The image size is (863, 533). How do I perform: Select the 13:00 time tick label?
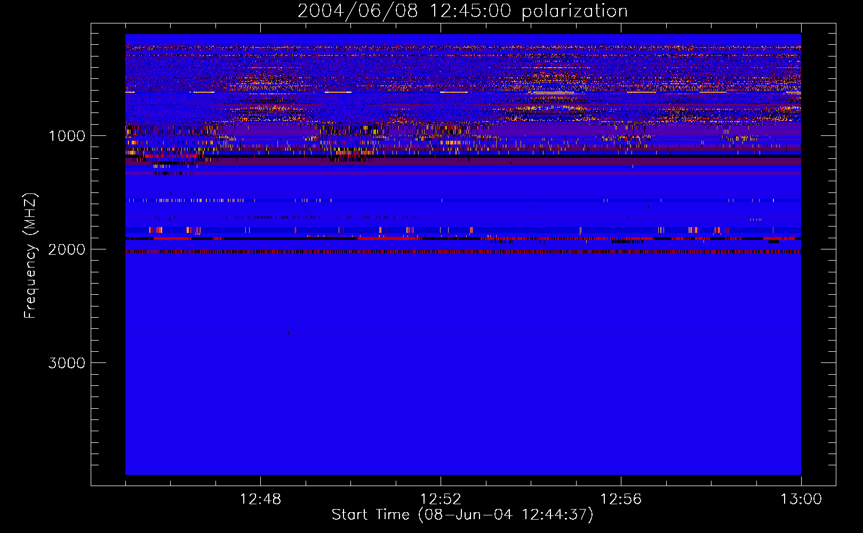click(x=801, y=499)
